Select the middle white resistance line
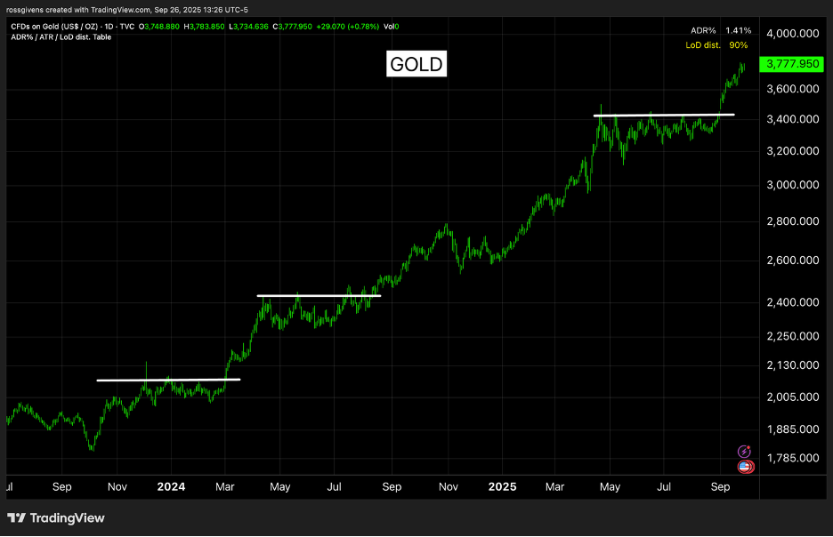The width and height of the screenshot is (833, 537). pyautogui.click(x=319, y=295)
